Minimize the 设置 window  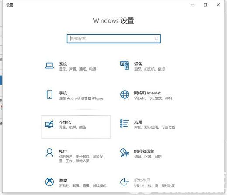click(193, 5)
